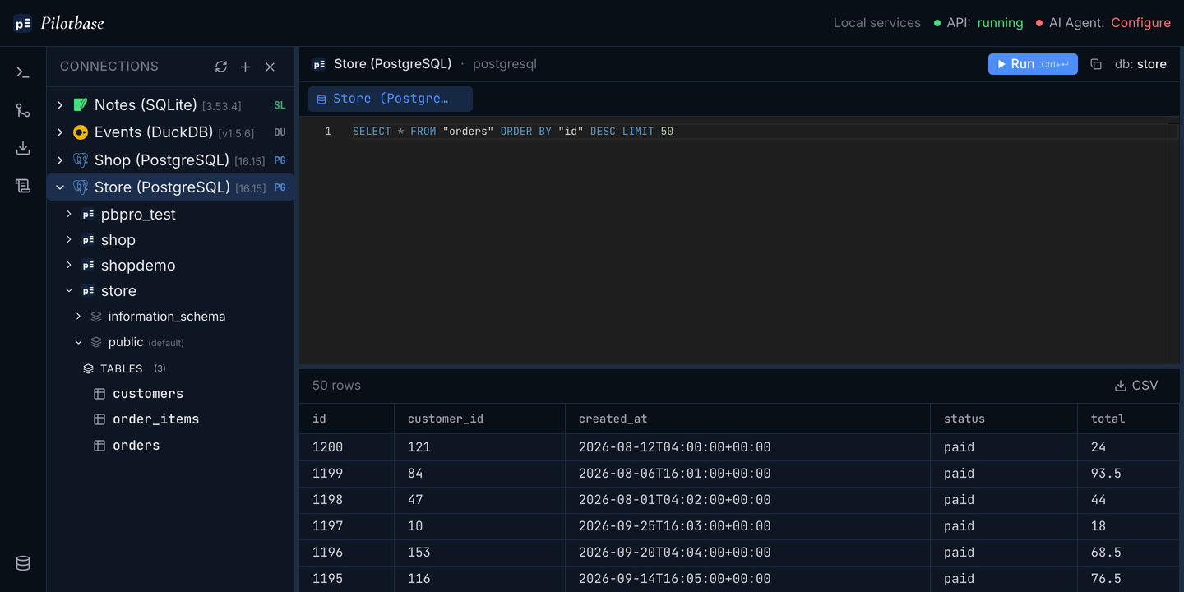Refresh the connections list

[x=221, y=67]
